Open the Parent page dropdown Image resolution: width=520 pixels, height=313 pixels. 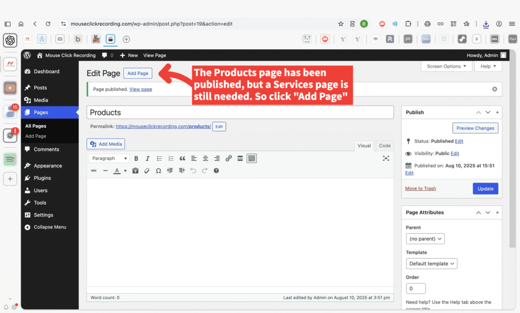click(426, 238)
